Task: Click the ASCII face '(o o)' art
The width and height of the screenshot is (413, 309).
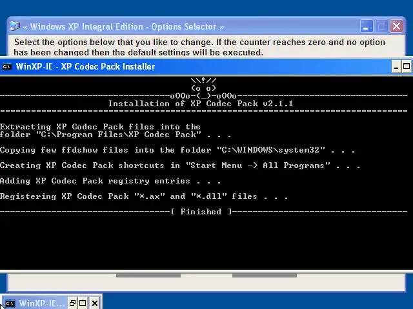Action: (x=204, y=88)
